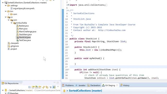The width and height of the screenshot is (167, 94).
Task: Expand folded imports at line 3
Action: coord(68,5)
